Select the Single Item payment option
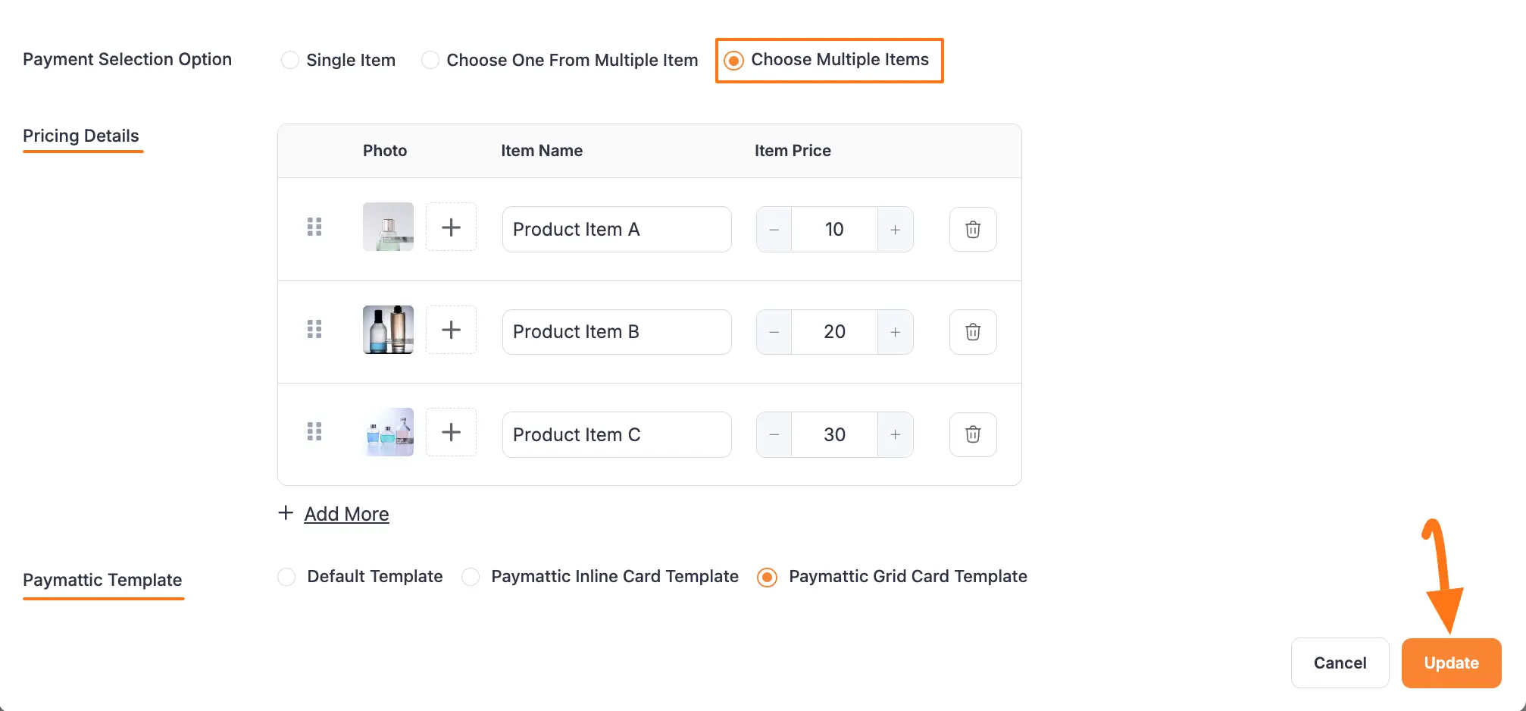The height and width of the screenshot is (711, 1526). coord(290,59)
